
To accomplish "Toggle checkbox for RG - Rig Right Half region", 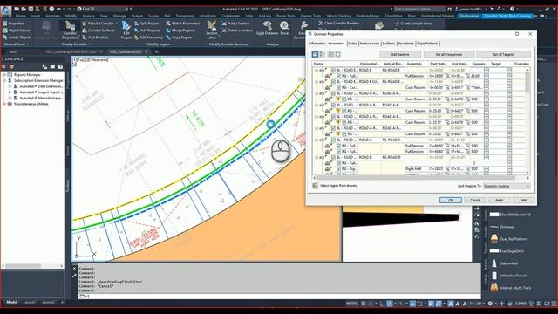I will (339, 169).
